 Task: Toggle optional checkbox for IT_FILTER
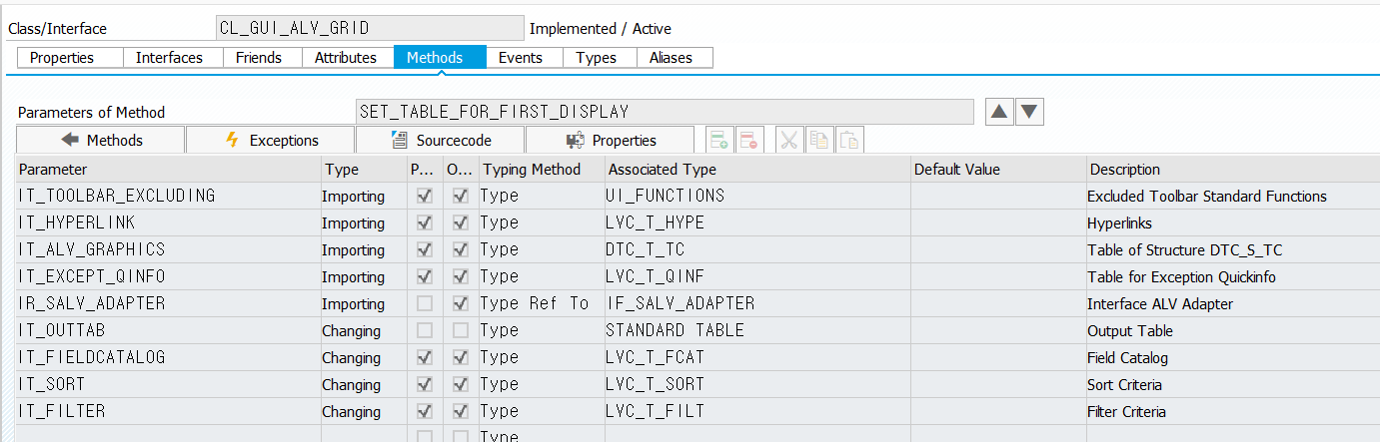coord(461,411)
